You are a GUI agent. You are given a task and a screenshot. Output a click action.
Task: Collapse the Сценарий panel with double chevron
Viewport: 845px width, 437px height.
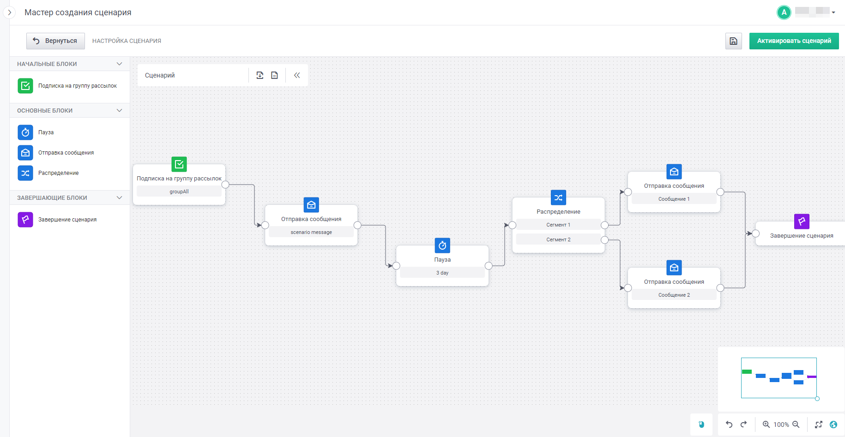coord(297,75)
